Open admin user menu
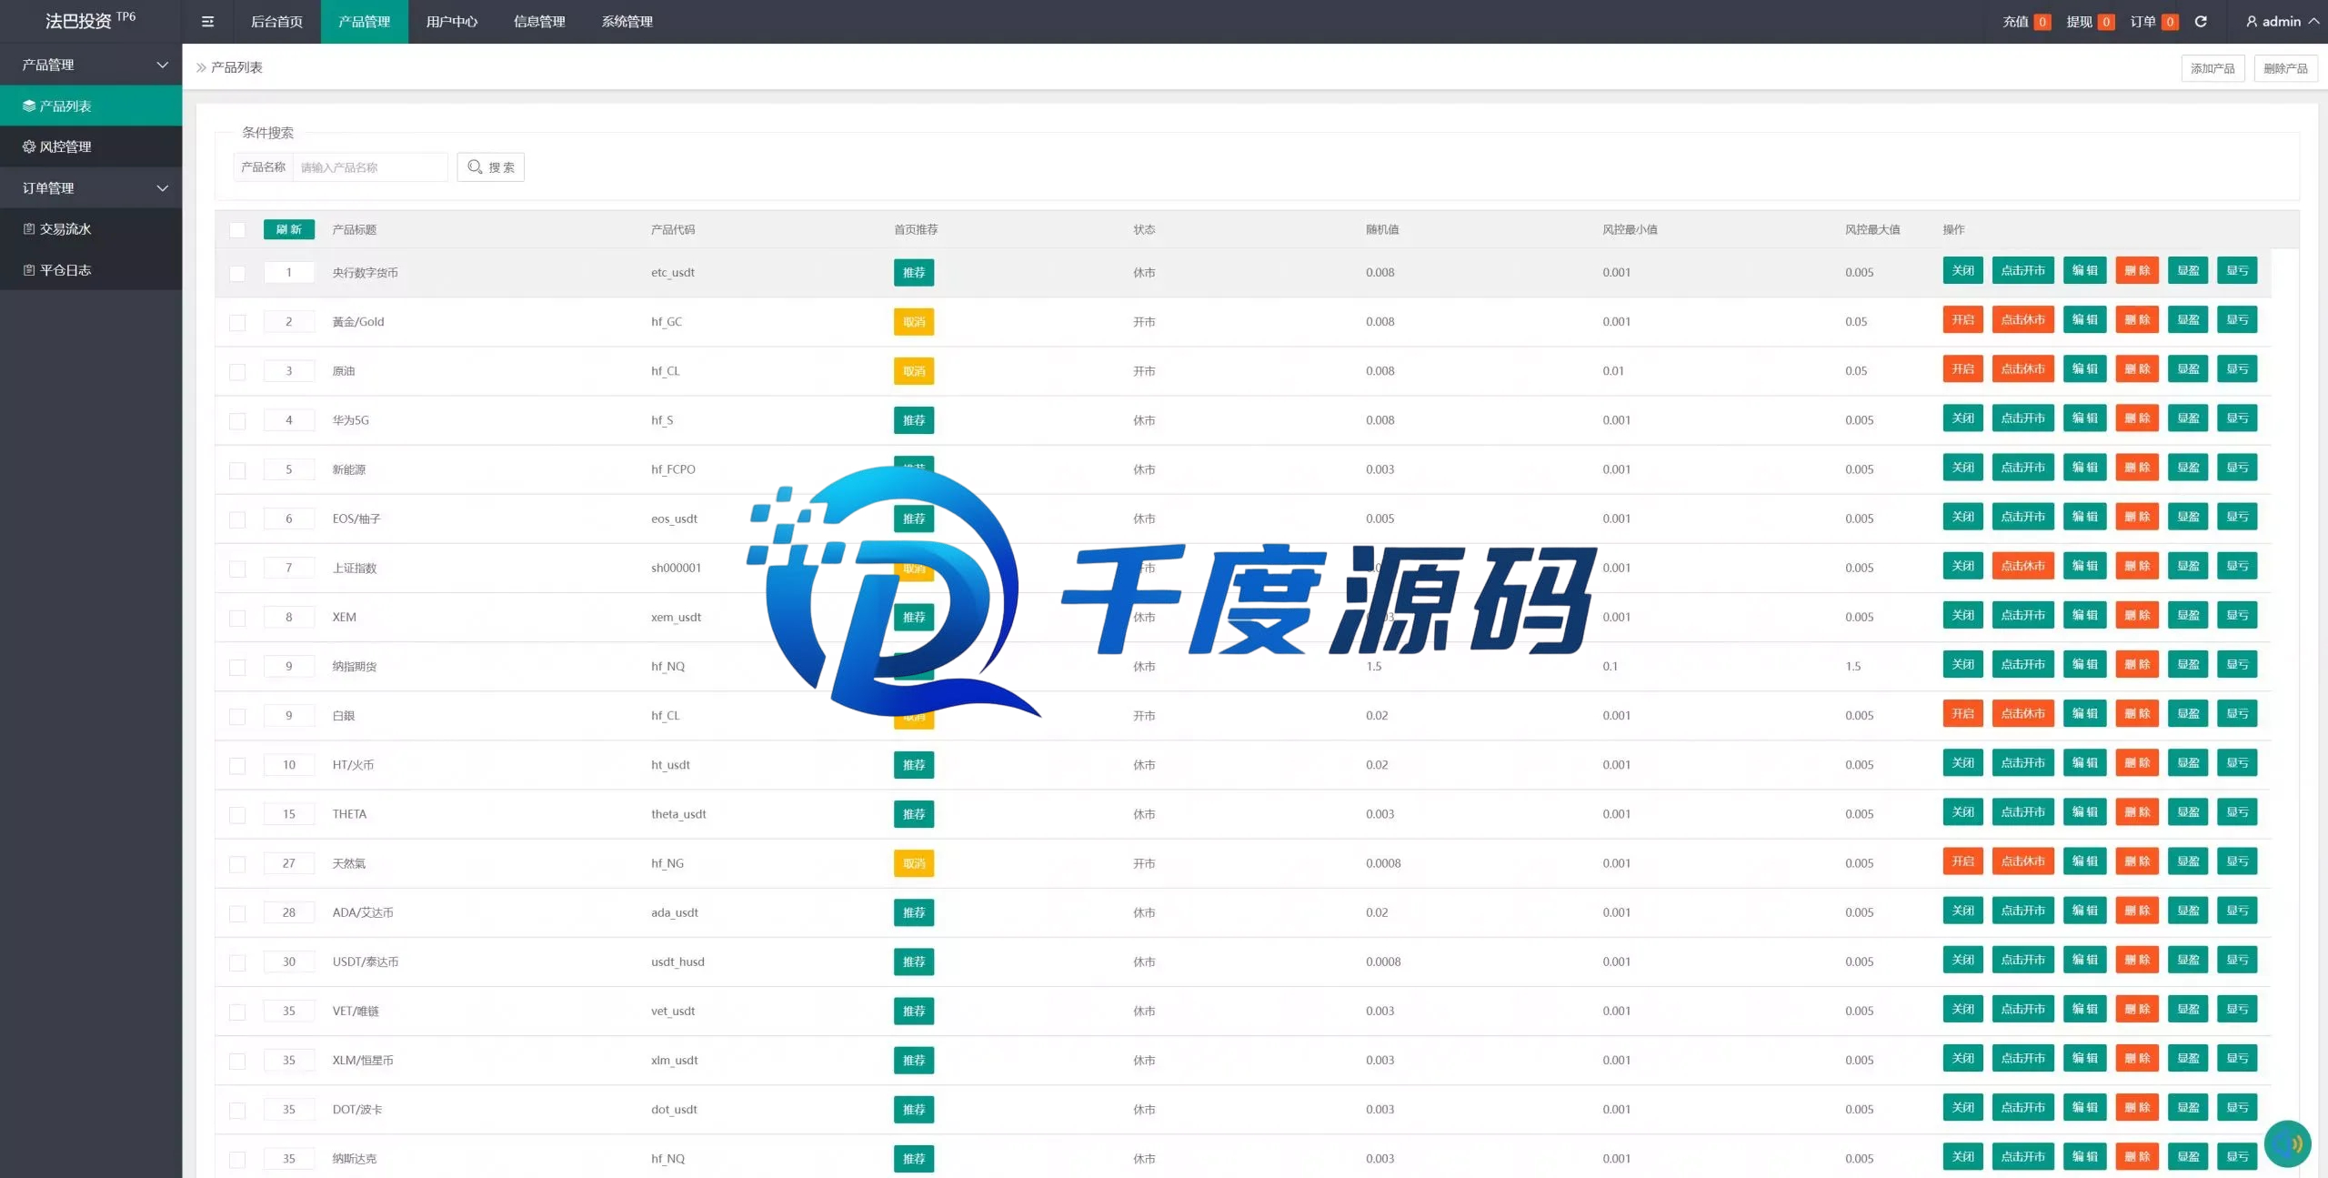 point(2283,22)
